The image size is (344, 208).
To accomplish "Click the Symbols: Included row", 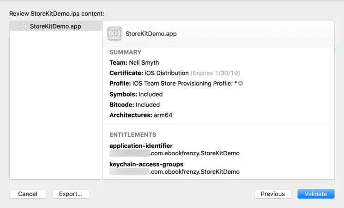I will coord(136,94).
